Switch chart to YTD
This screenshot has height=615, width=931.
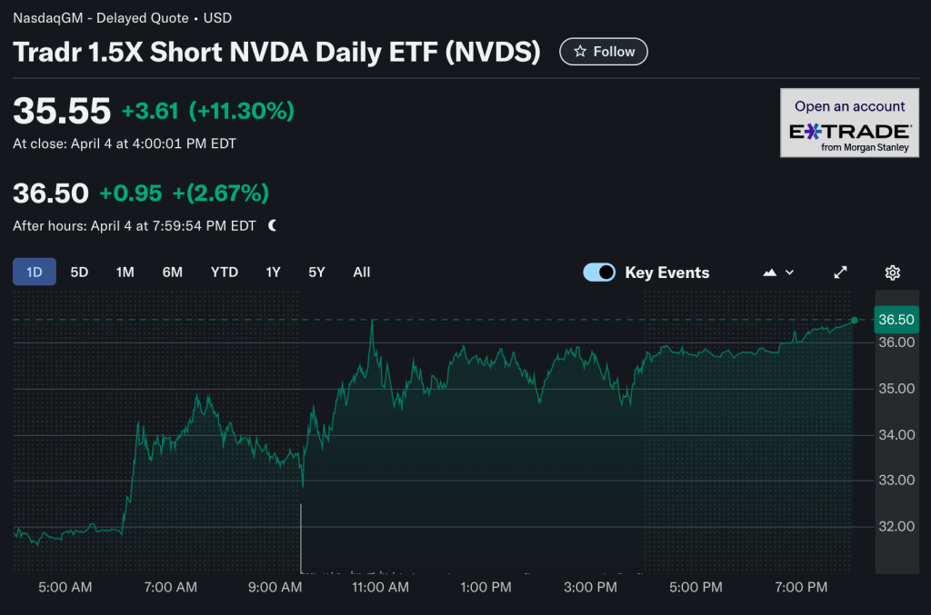click(224, 272)
